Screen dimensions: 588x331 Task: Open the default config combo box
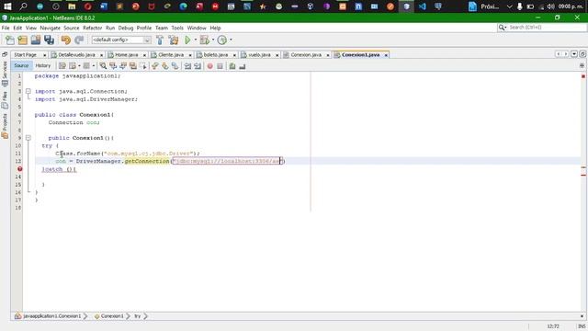[x=121, y=40]
